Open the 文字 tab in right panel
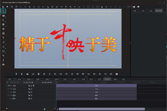The image size is (167, 111). 143,11
